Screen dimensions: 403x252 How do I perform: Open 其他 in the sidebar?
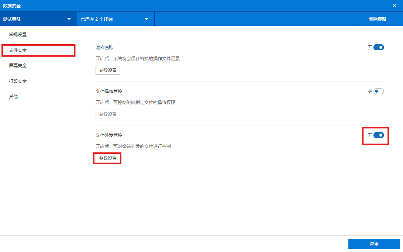13,97
